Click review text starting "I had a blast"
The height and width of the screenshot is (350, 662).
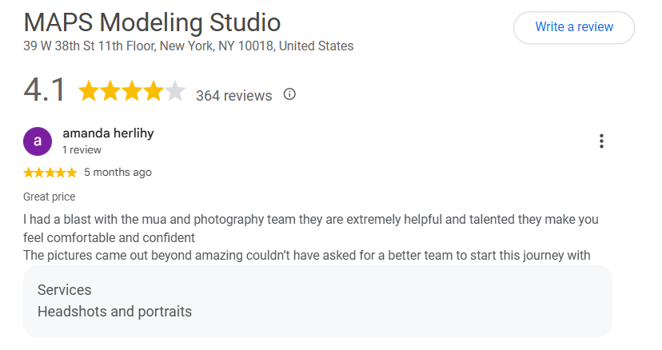(x=311, y=229)
